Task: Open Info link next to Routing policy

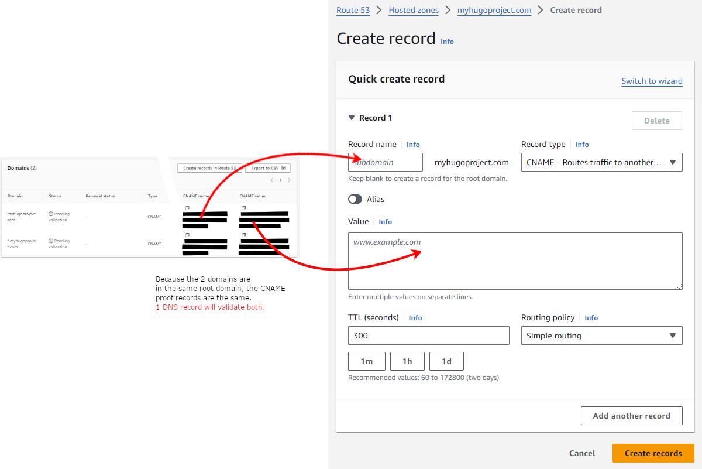Action: click(591, 318)
